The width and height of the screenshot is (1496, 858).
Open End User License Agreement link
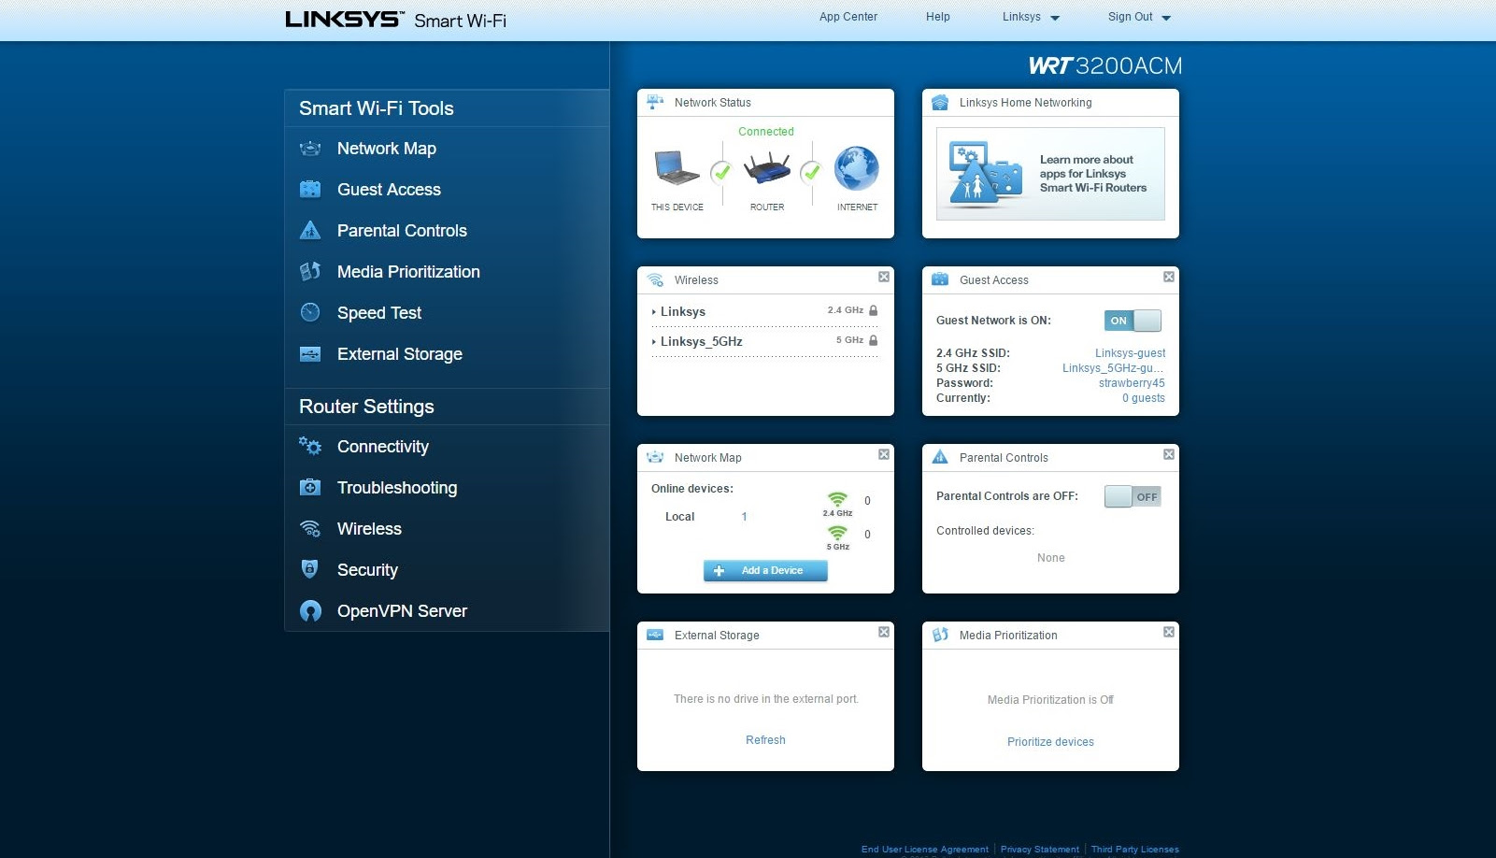[x=924, y=850]
